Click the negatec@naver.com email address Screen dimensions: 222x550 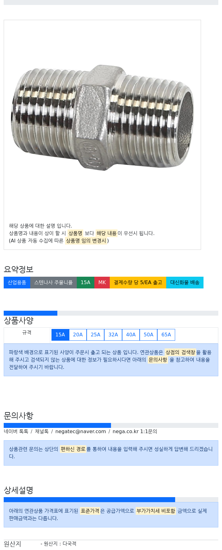tap(80, 431)
